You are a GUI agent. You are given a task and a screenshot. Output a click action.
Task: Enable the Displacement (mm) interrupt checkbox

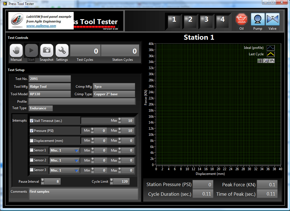point(32,141)
